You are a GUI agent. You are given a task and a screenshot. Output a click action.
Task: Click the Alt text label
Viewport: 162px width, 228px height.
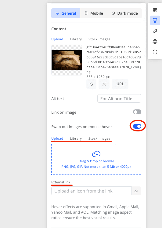click(57, 99)
